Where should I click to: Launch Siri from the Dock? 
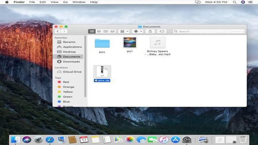coord(27,140)
